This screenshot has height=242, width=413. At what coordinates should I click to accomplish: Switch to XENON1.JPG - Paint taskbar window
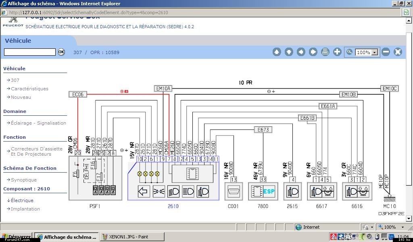point(133,237)
